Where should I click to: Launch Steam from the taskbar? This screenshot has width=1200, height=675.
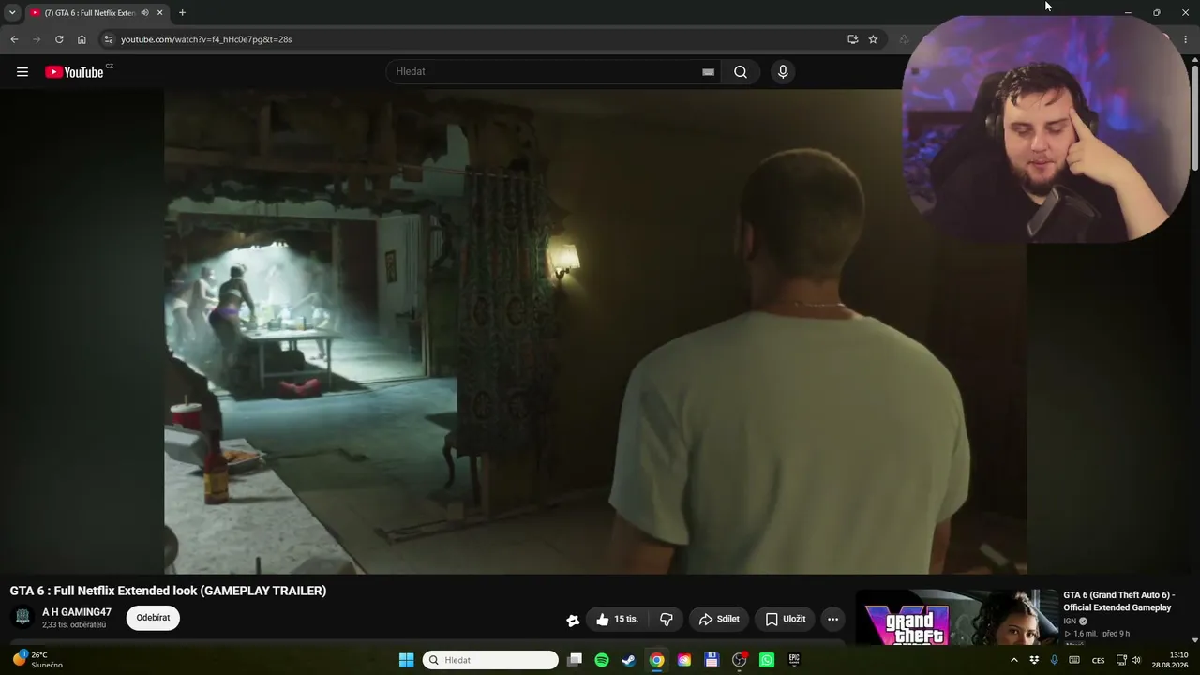tap(629, 660)
